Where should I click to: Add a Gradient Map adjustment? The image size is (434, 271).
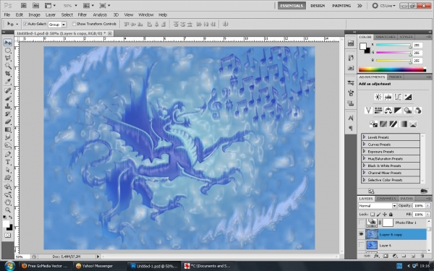(x=404, y=124)
